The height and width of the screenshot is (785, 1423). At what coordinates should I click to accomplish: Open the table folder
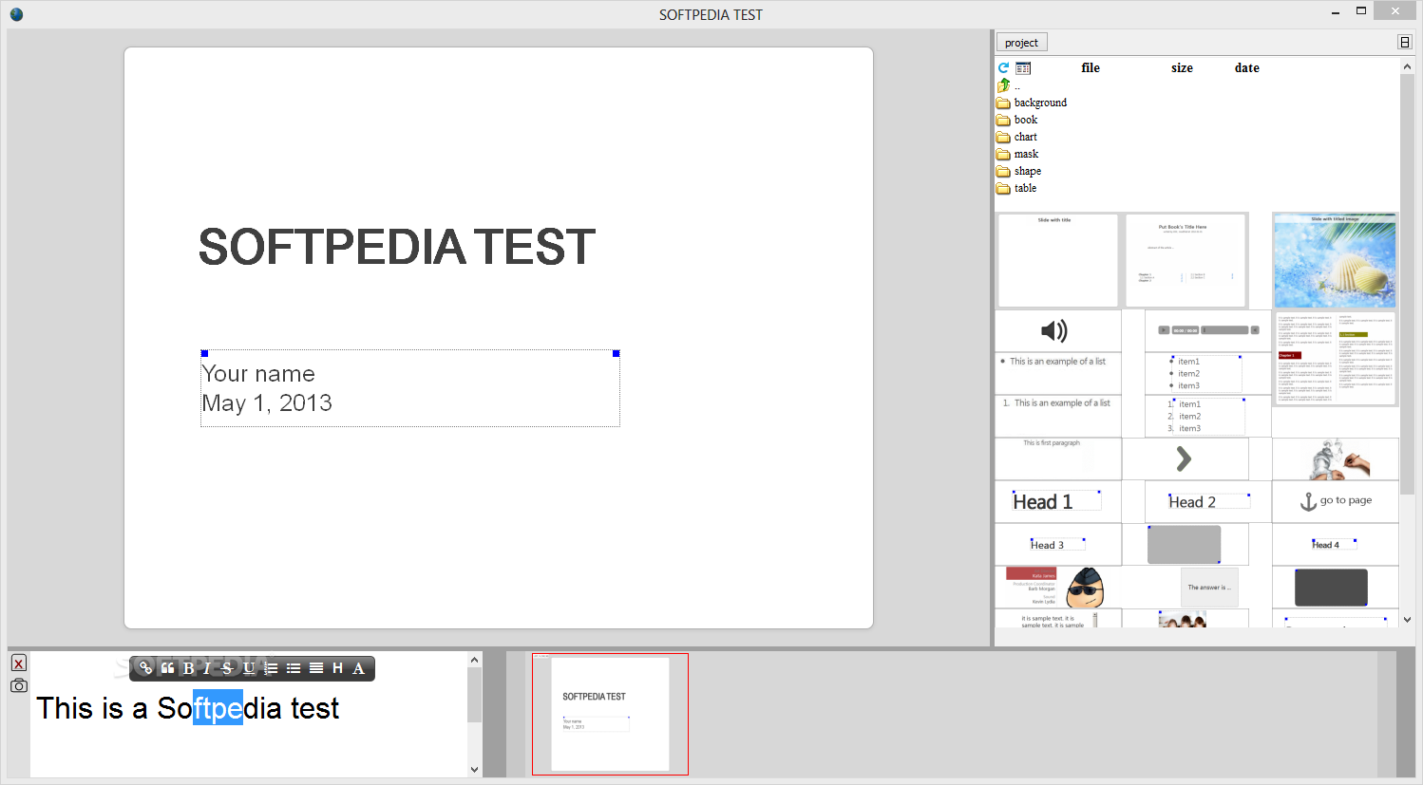(x=1016, y=188)
